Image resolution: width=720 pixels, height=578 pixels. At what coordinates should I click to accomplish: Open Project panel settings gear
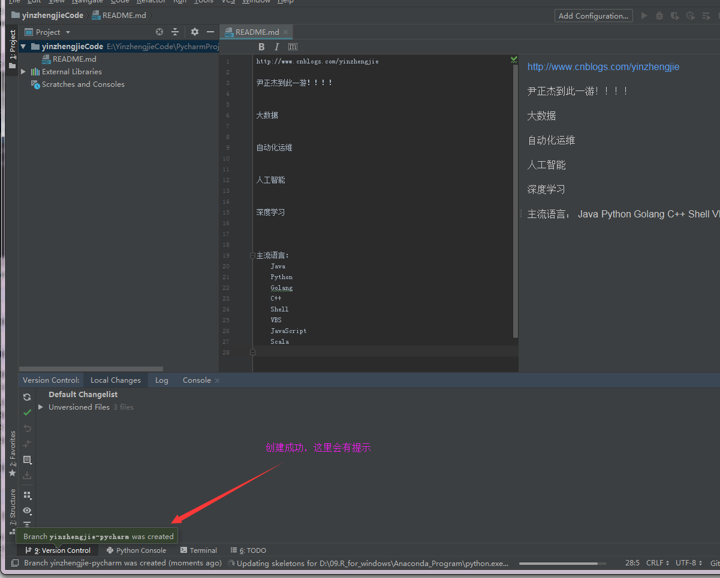tap(194, 32)
